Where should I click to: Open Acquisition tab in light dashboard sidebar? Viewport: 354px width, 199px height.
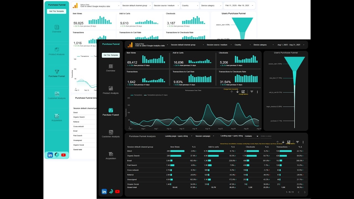[57, 117]
